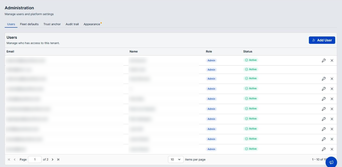Click the X icon in the fourth user row
342x167 pixels.
[x=332, y=89]
